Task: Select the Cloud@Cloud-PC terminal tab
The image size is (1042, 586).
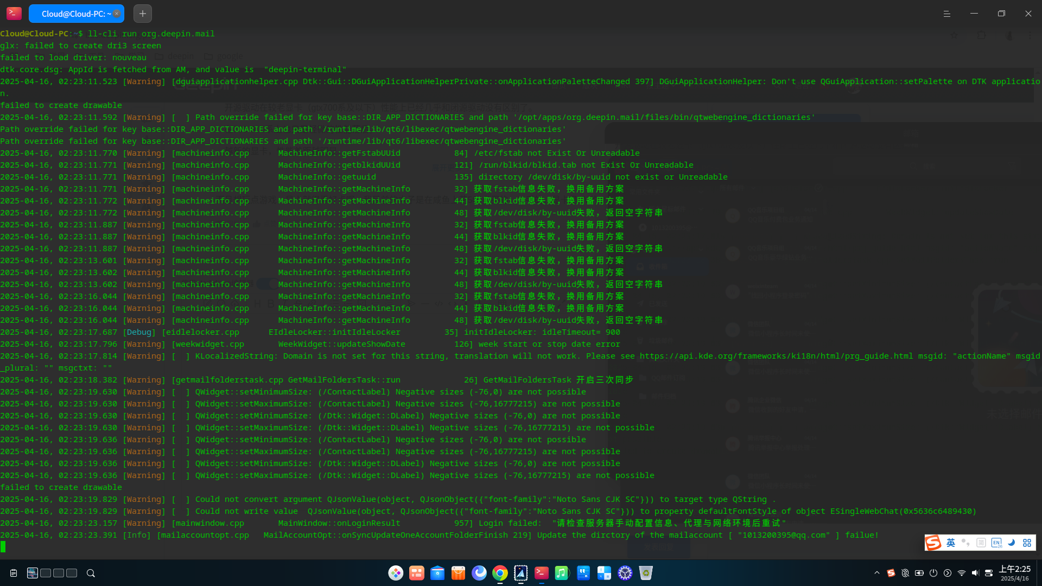Action: pyautogui.click(x=77, y=14)
